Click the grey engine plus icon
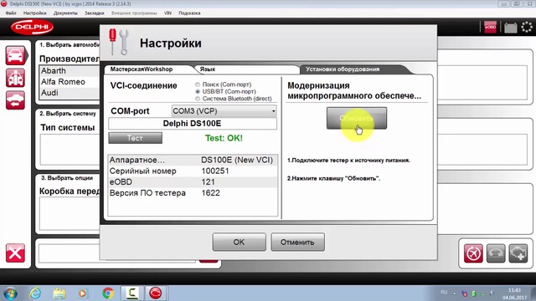The height and width of the screenshot is (301, 536). pos(518,253)
